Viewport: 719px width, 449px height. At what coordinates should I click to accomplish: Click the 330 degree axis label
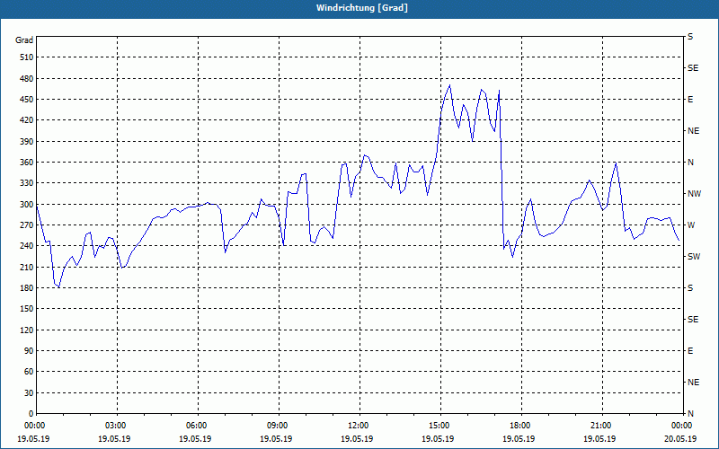click(x=27, y=183)
